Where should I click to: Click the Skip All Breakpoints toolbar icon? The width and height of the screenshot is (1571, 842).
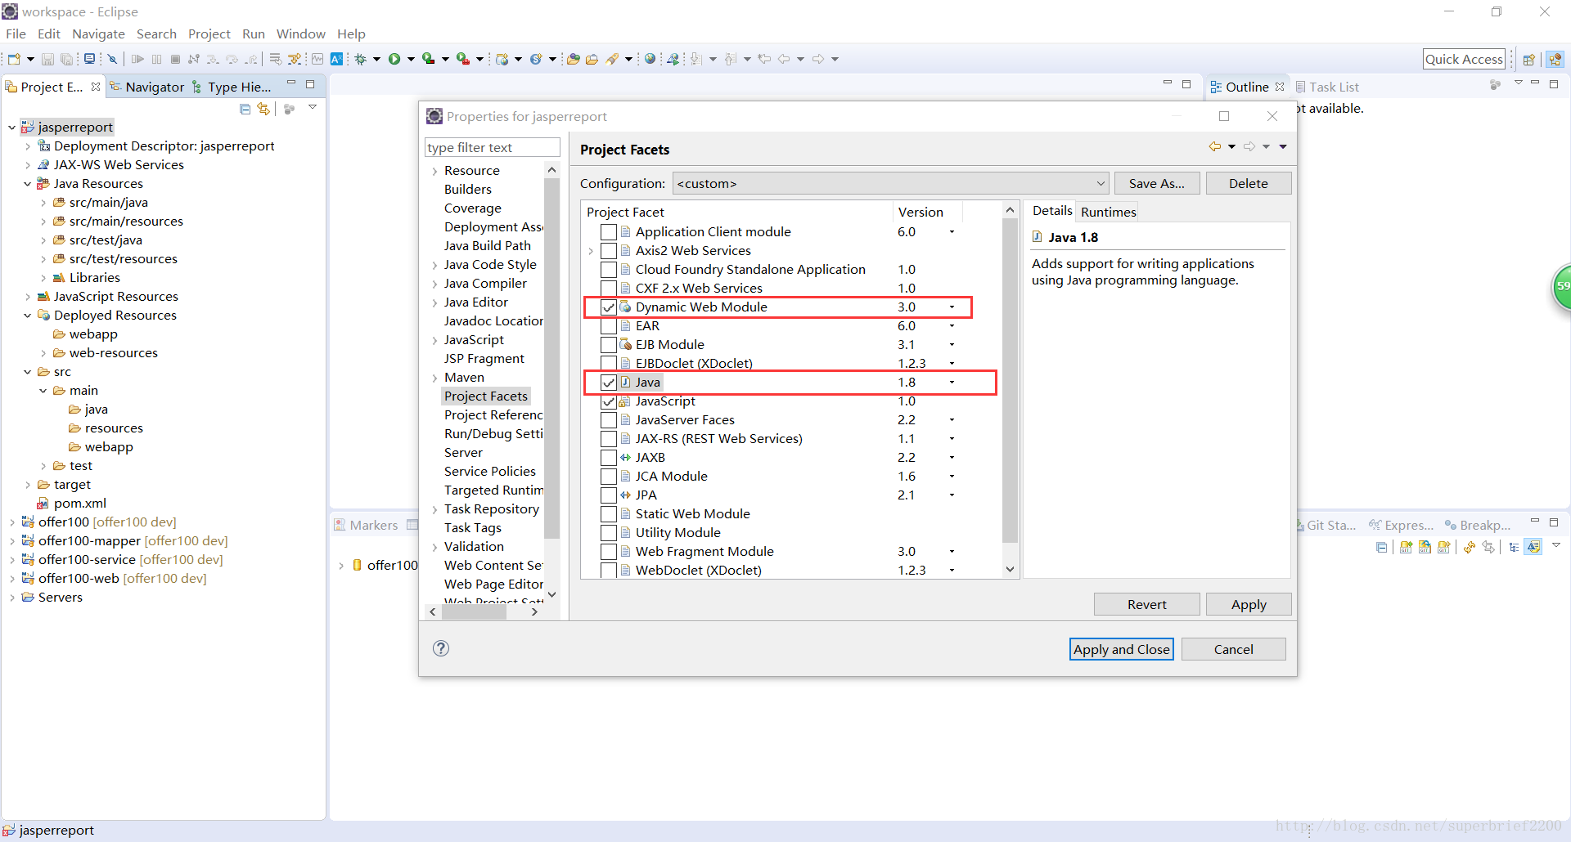click(113, 59)
